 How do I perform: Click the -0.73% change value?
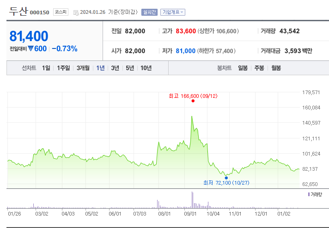click(65, 48)
